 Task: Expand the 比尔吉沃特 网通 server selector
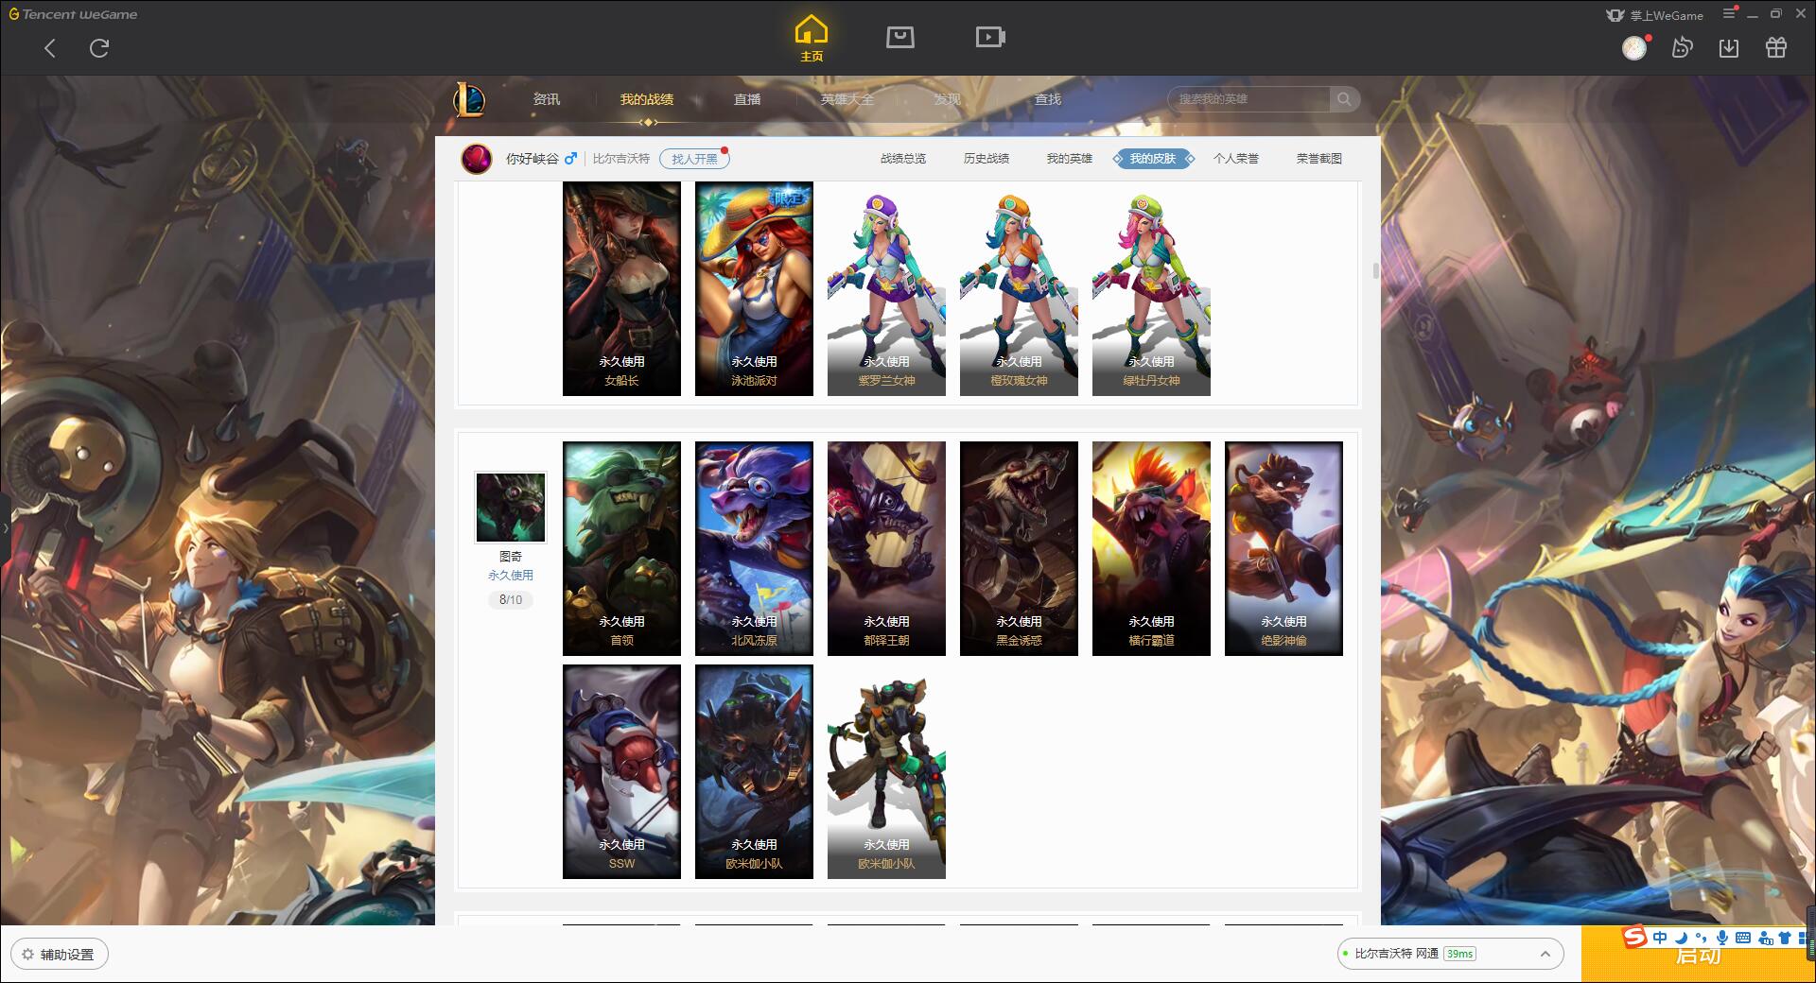[1449, 954]
